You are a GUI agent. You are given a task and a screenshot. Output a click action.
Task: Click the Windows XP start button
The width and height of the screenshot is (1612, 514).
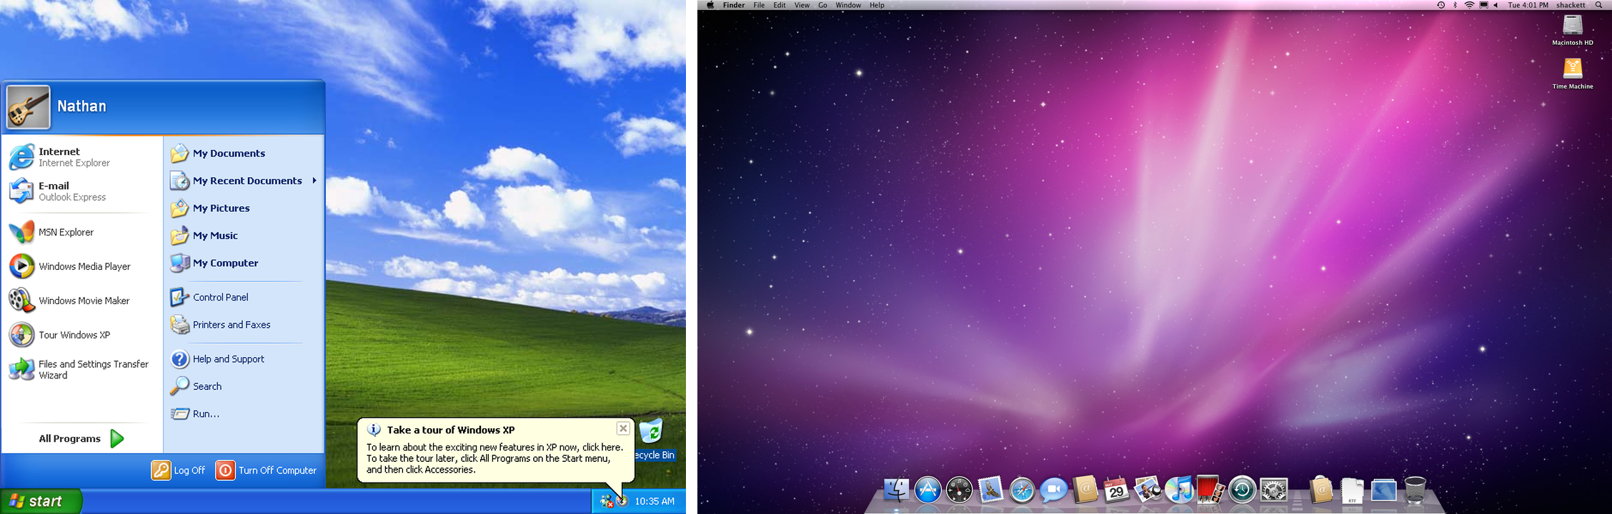click(41, 501)
